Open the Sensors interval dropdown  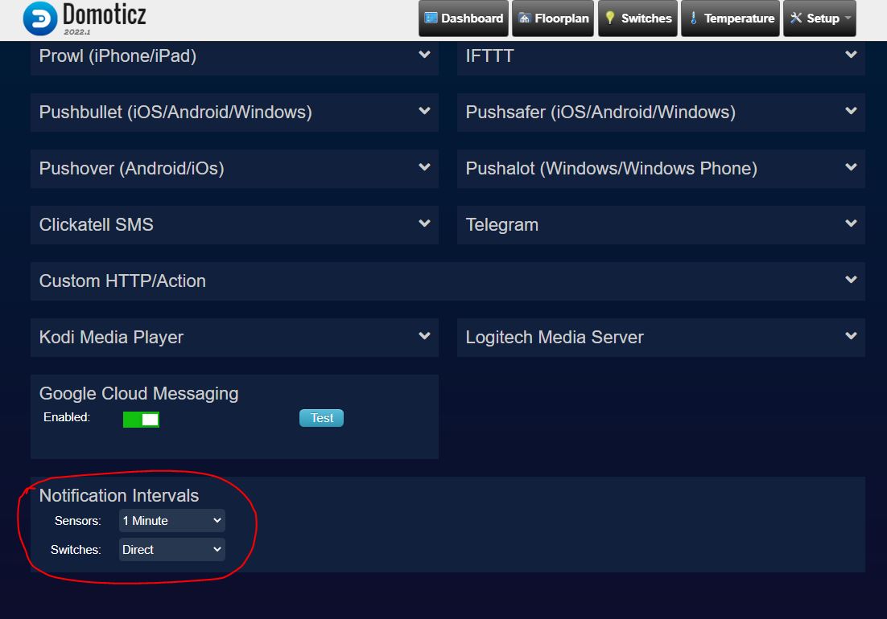coord(172,521)
